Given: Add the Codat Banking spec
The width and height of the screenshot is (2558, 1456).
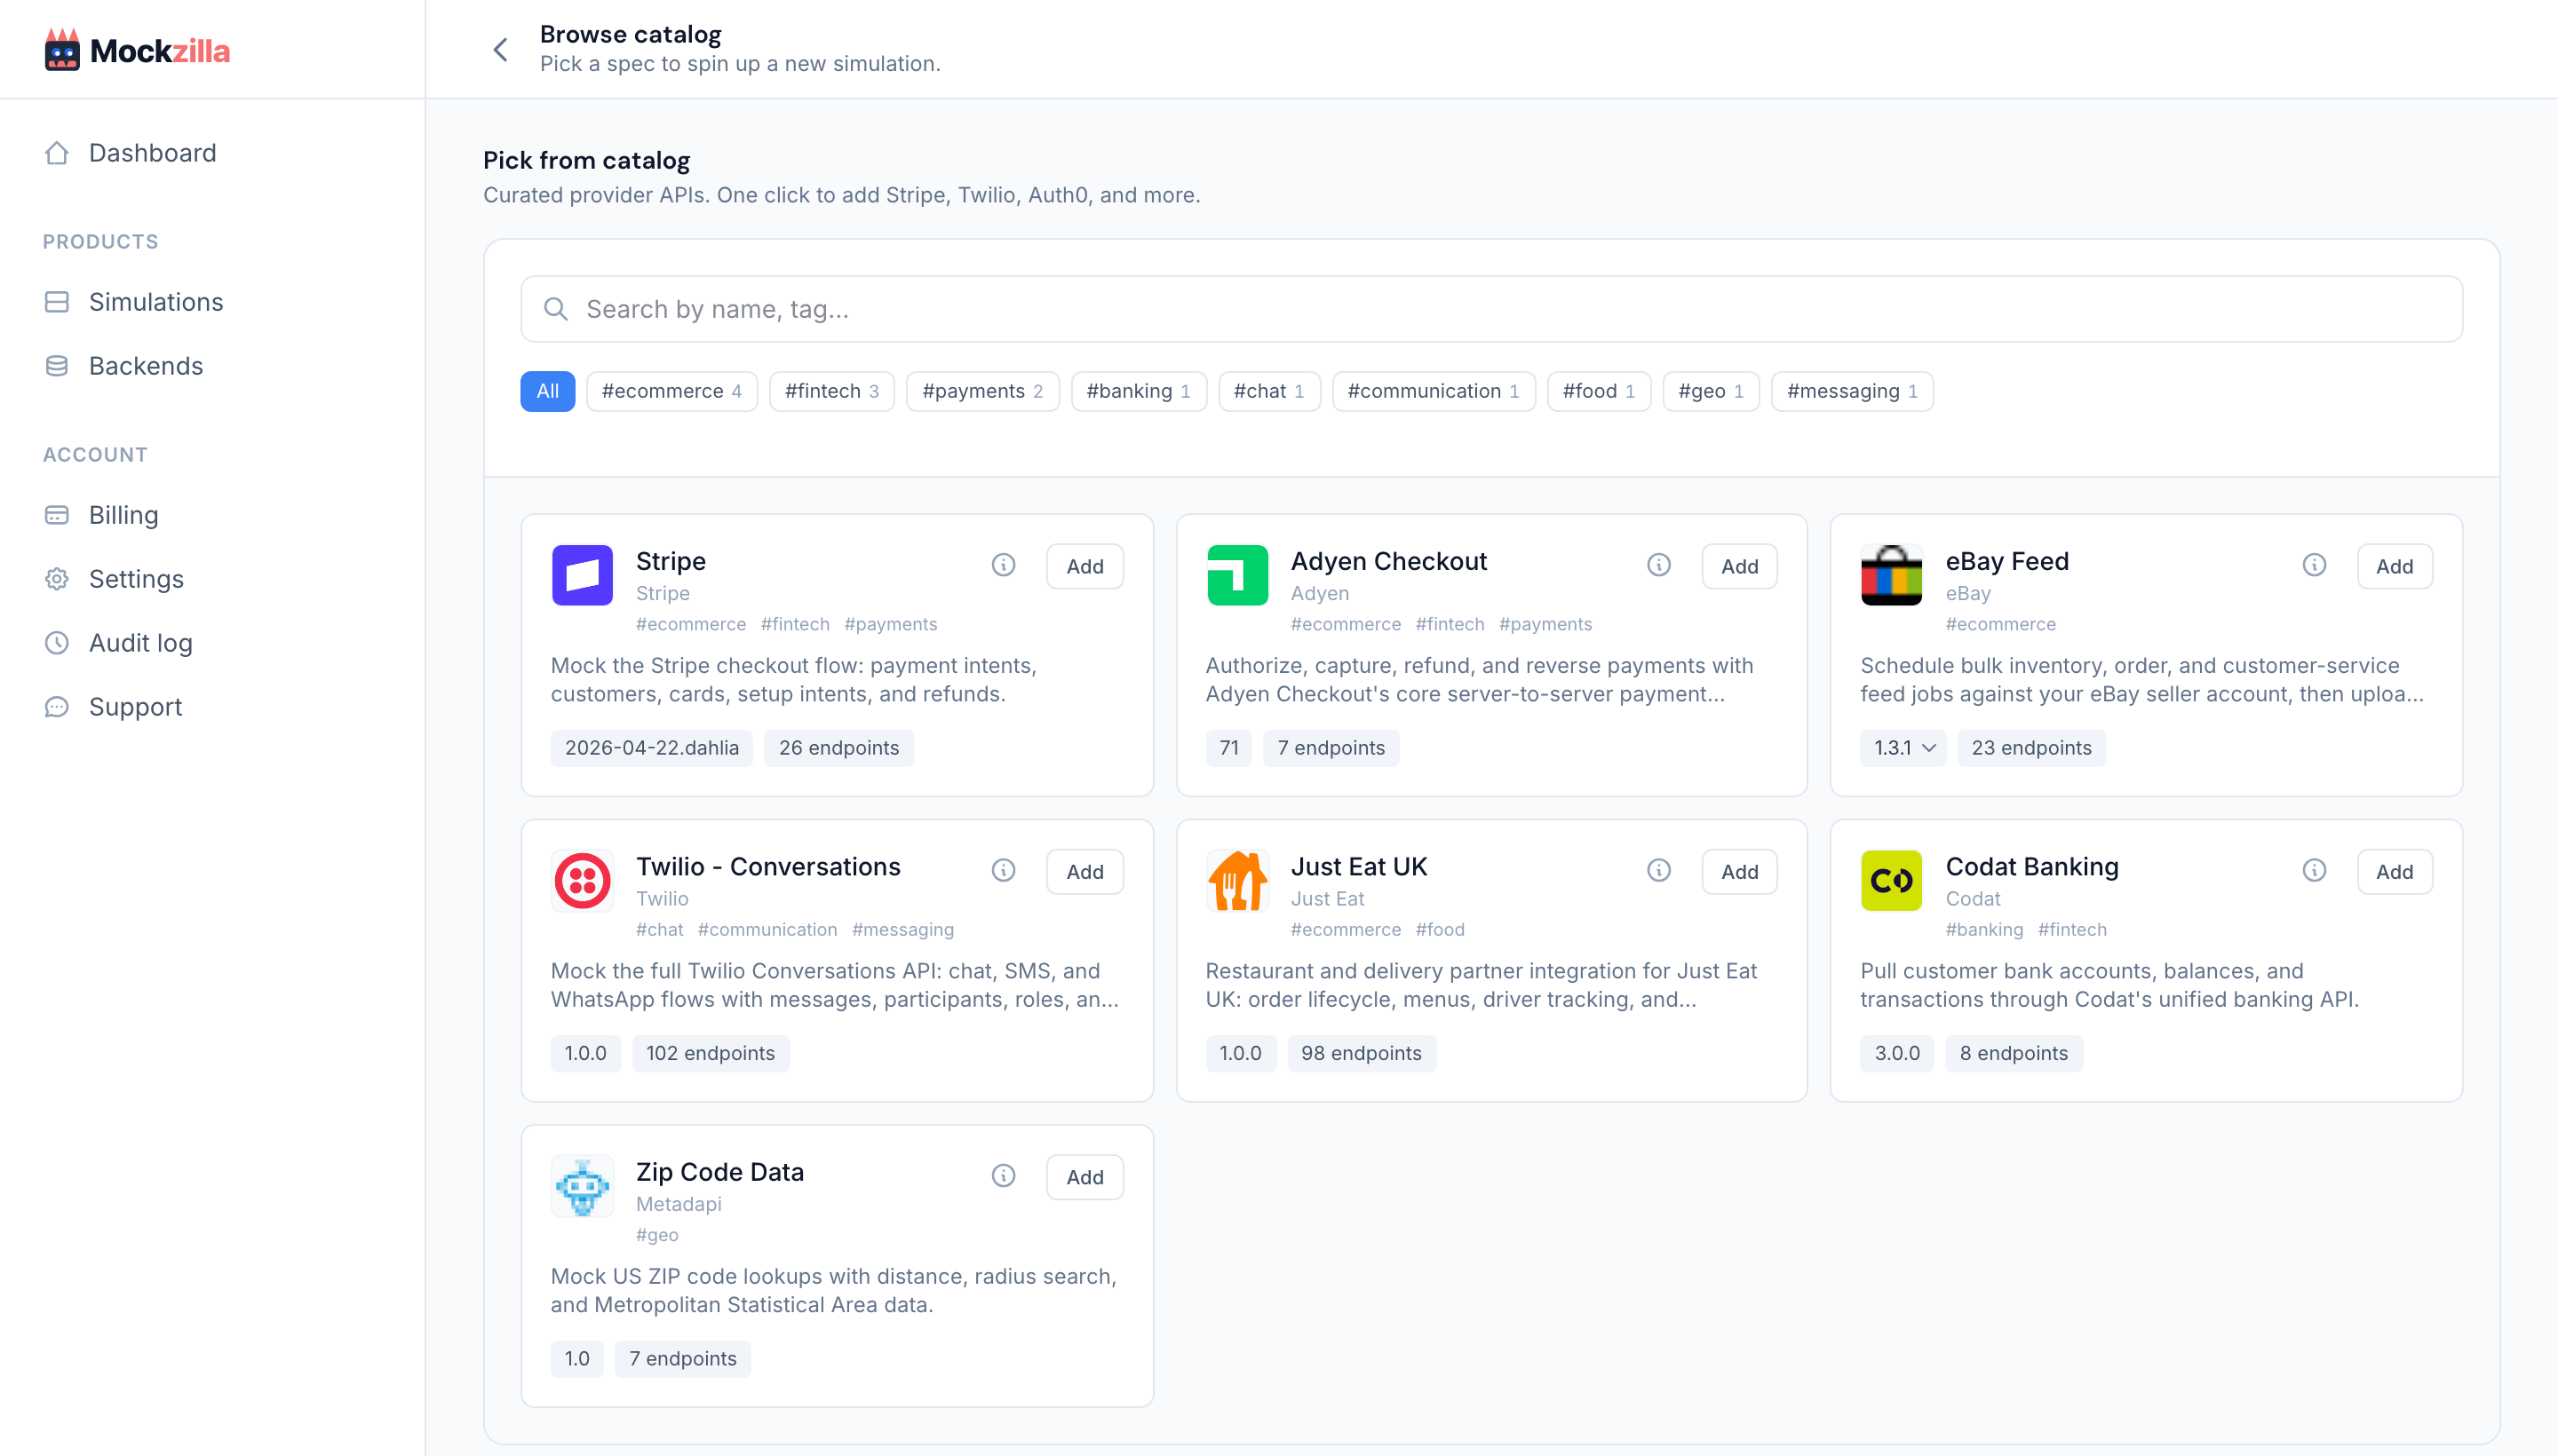Looking at the screenshot, I should 2395,872.
